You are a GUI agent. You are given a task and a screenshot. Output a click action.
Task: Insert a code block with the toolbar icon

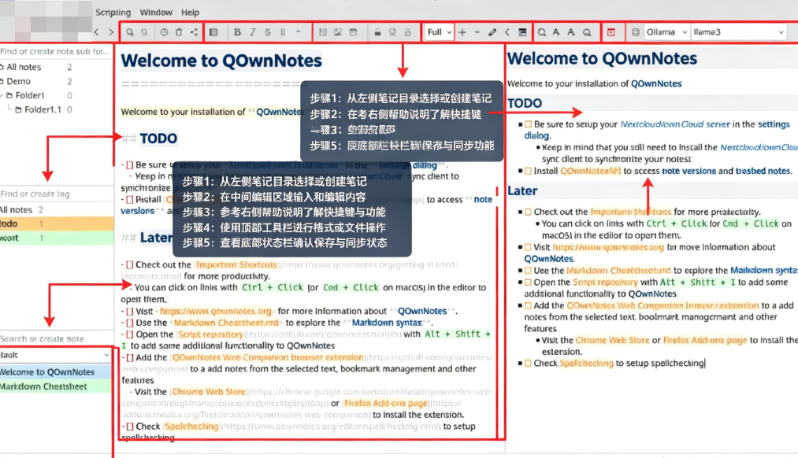click(x=283, y=32)
